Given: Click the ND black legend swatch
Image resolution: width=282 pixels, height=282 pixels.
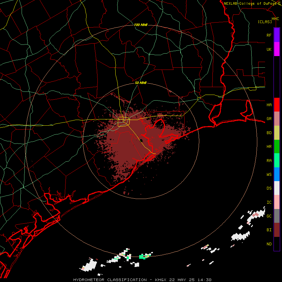Looking at the screenshot, I should click(x=277, y=244).
